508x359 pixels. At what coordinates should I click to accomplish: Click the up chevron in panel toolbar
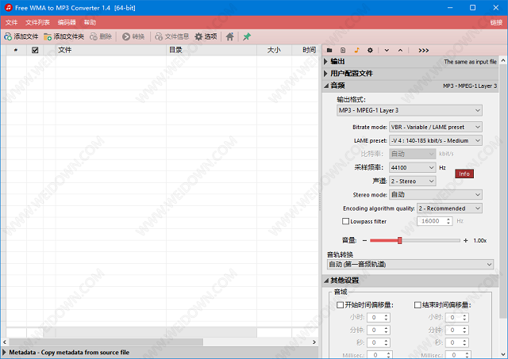pos(400,51)
